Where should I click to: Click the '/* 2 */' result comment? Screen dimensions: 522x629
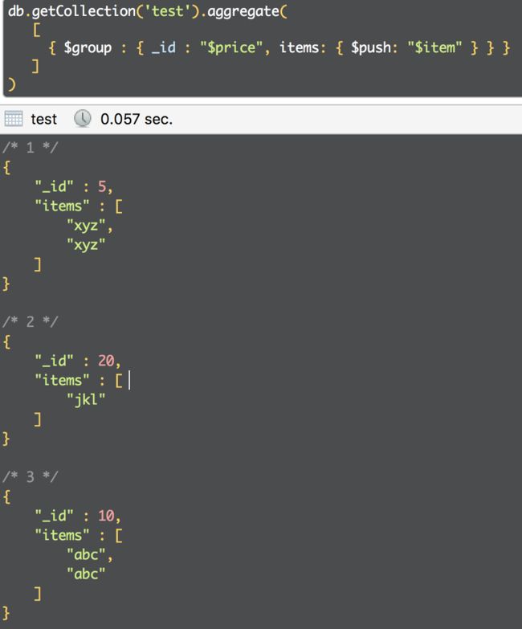pyautogui.click(x=31, y=321)
